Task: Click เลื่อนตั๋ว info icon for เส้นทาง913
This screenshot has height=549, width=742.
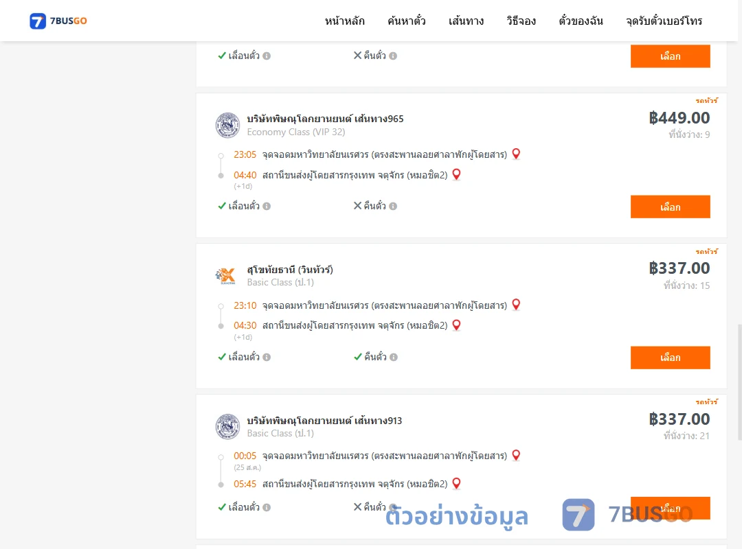Action: (x=267, y=507)
